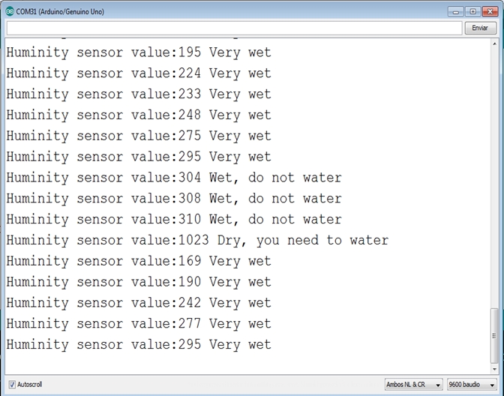Open the Ambos NL & CR line ending dropdown

coord(414,385)
